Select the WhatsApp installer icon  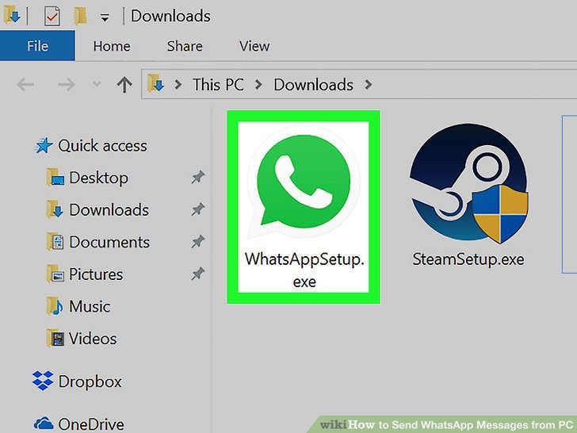point(304,182)
